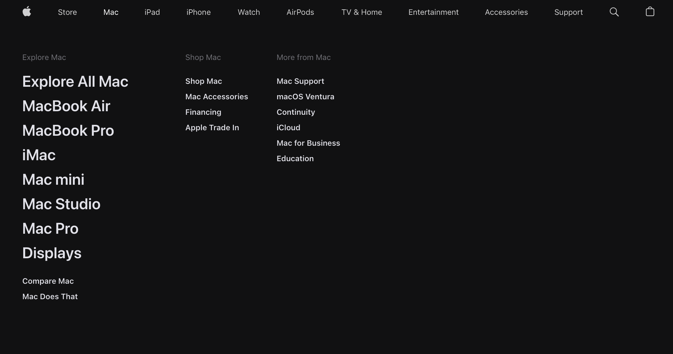Click Support in the top bar

click(x=568, y=12)
